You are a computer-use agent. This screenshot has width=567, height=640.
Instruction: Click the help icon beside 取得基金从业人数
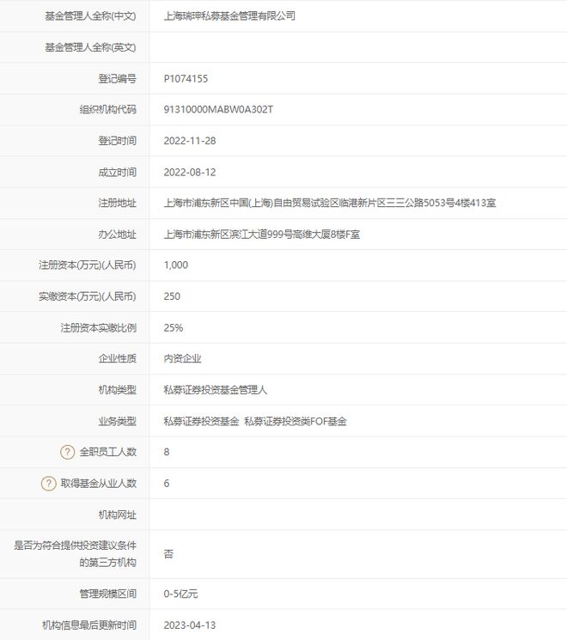[49, 484]
